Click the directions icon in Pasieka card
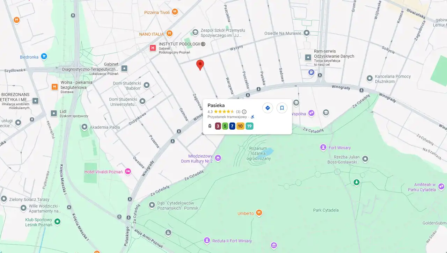This screenshot has height=253, width=447. [x=268, y=108]
